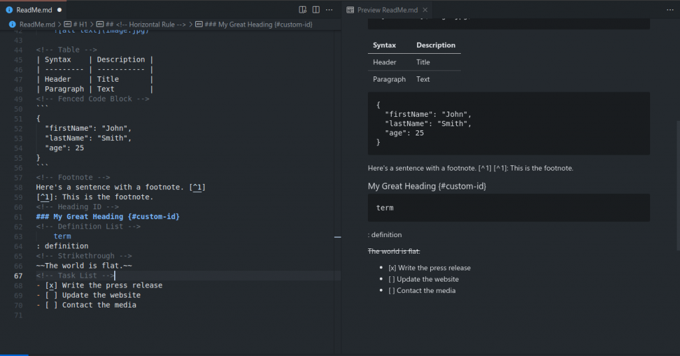The width and height of the screenshot is (680, 356).
Task: Open My Great Heading breadcrumb
Action: pos(258,25)
